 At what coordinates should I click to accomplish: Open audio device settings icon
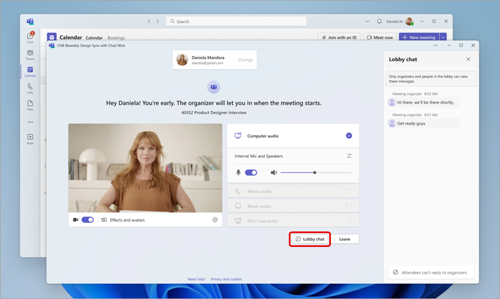click(x=349, y=156)
